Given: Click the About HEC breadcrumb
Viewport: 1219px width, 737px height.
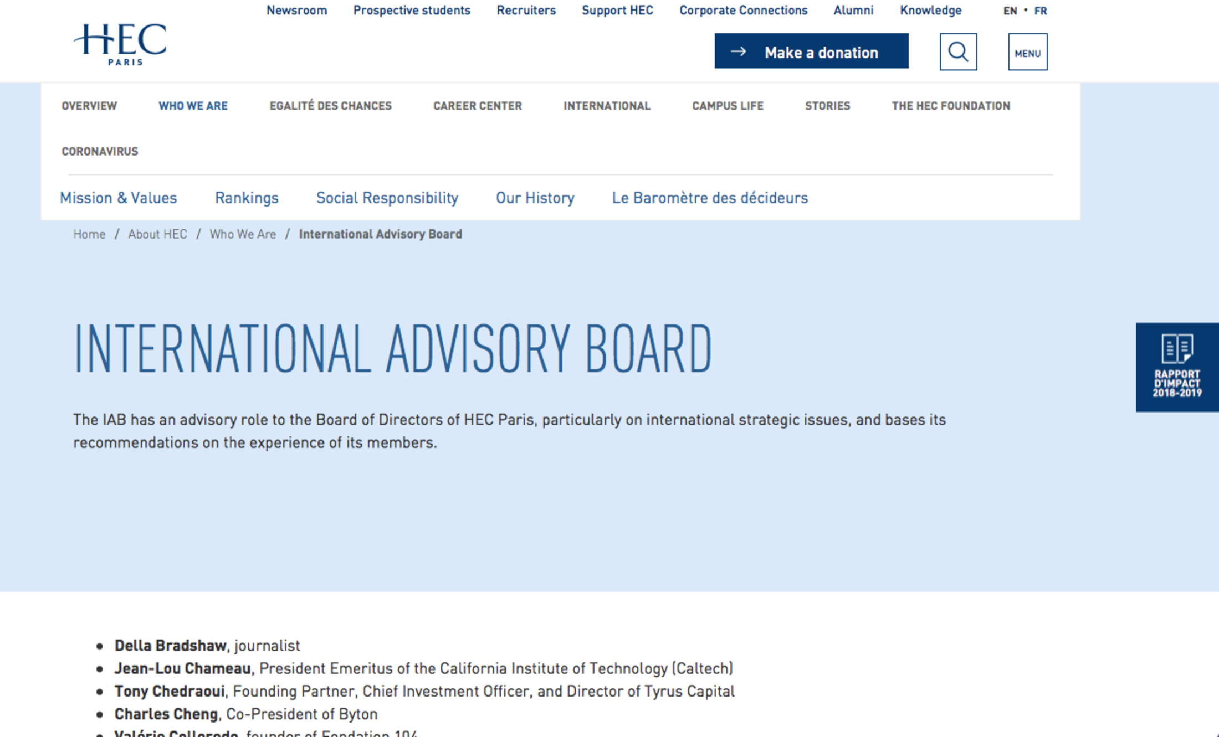Looking at the screenshot, I should (157, 234).
